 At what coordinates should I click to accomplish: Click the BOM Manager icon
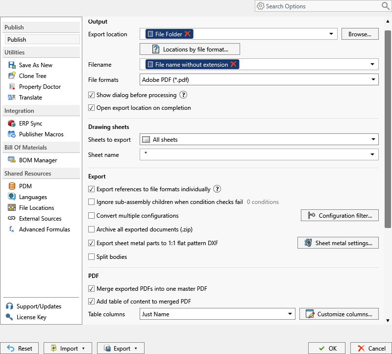[12, 160]
